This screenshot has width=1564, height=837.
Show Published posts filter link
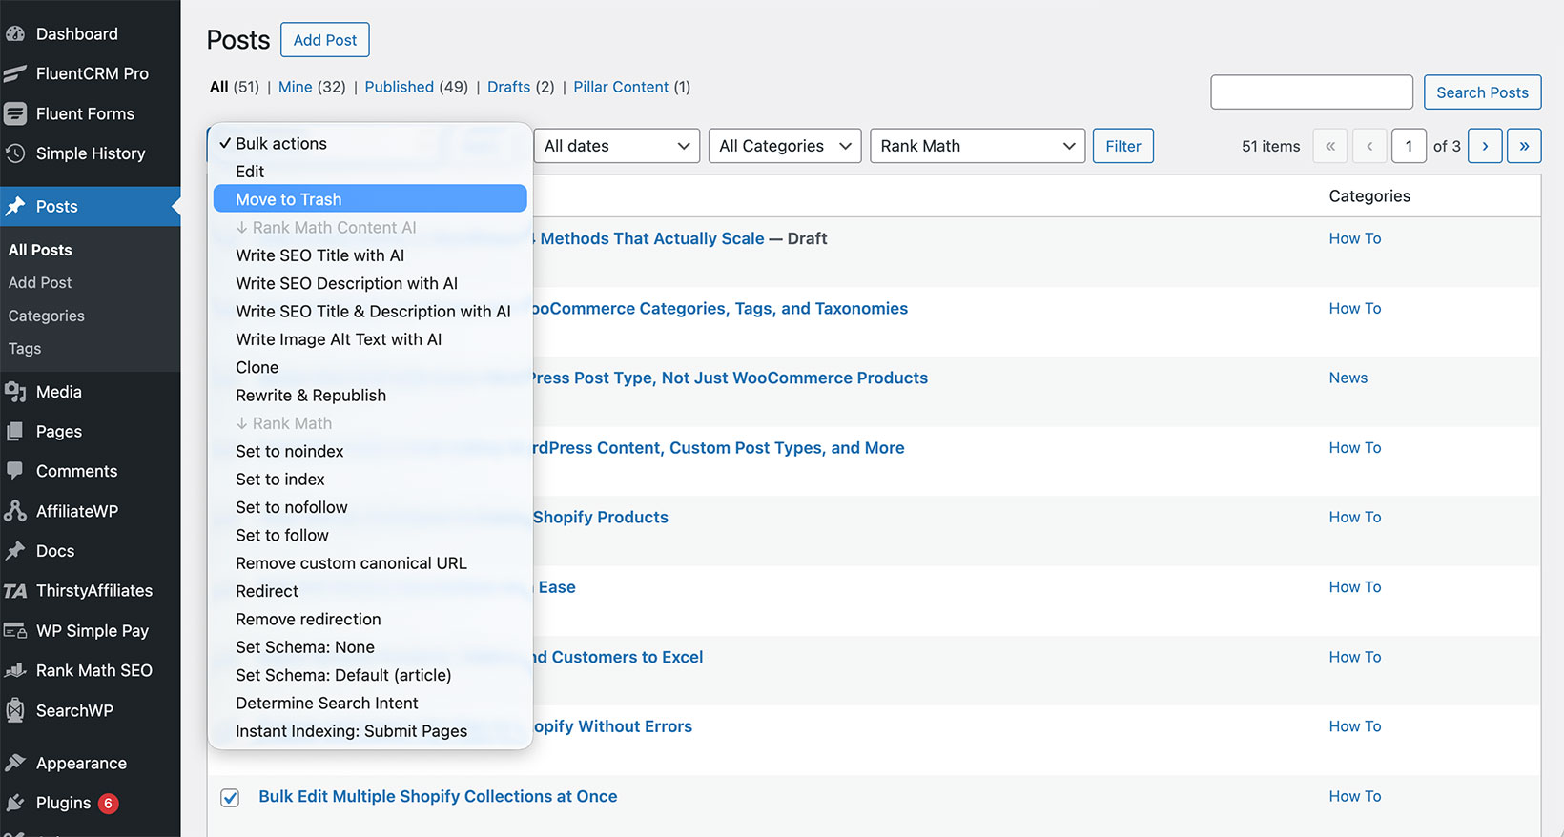pos(399,87)
